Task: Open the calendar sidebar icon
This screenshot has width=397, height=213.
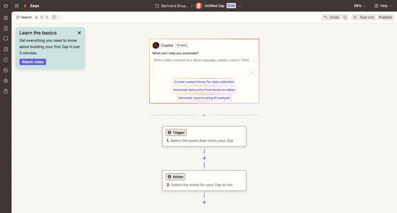Action: click(6, 49)
